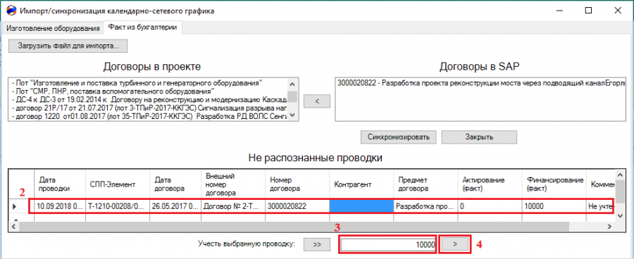Click the amount field showing 10000
This screenshot has height=259, width=634.
coord(387,244)
